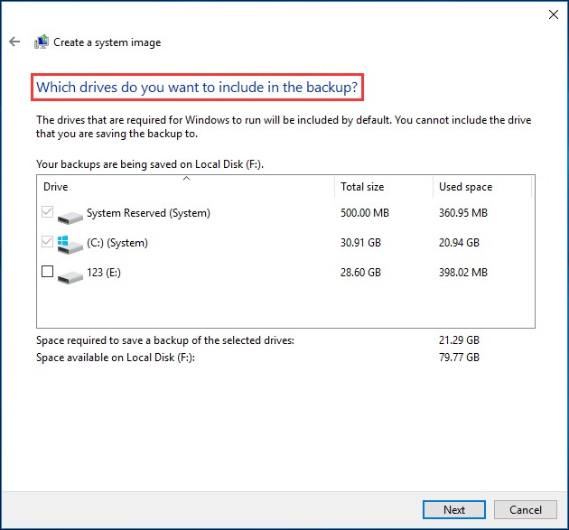
Task: Click the 123 (E:) drive icon
Action: pyautogui.click(x=70, y=277)
